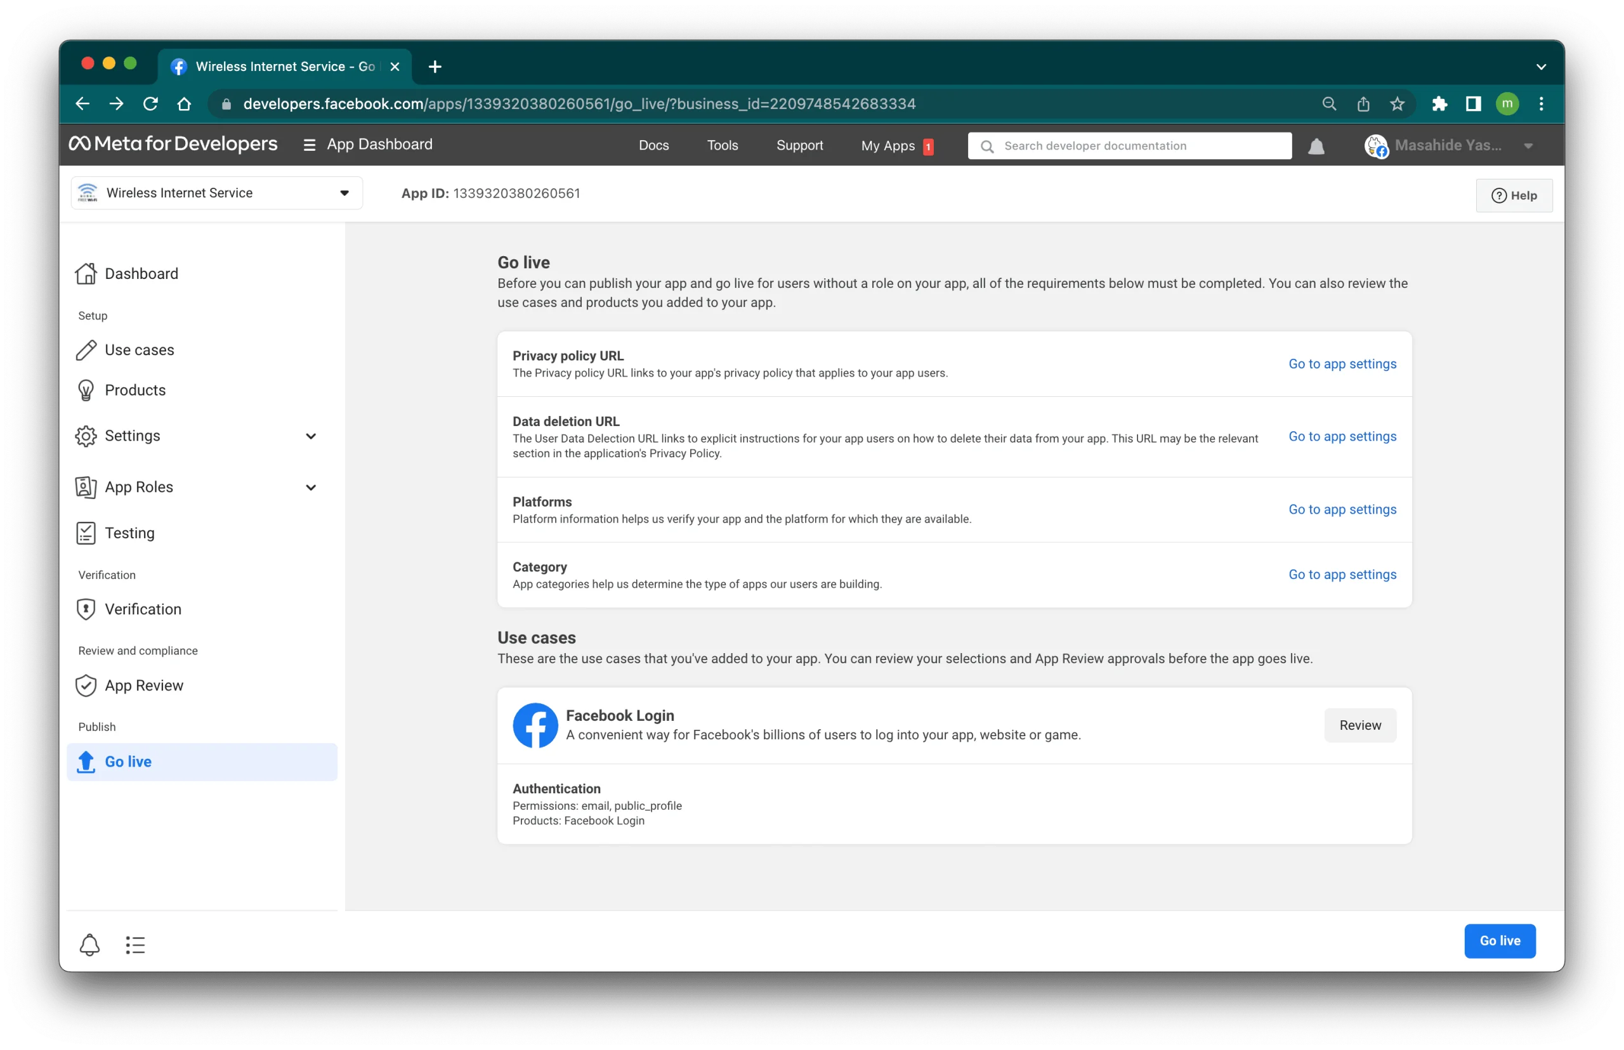Open the Support menu
The height and width of the screenshot is (1050, 1624).
tap(799, 145)
